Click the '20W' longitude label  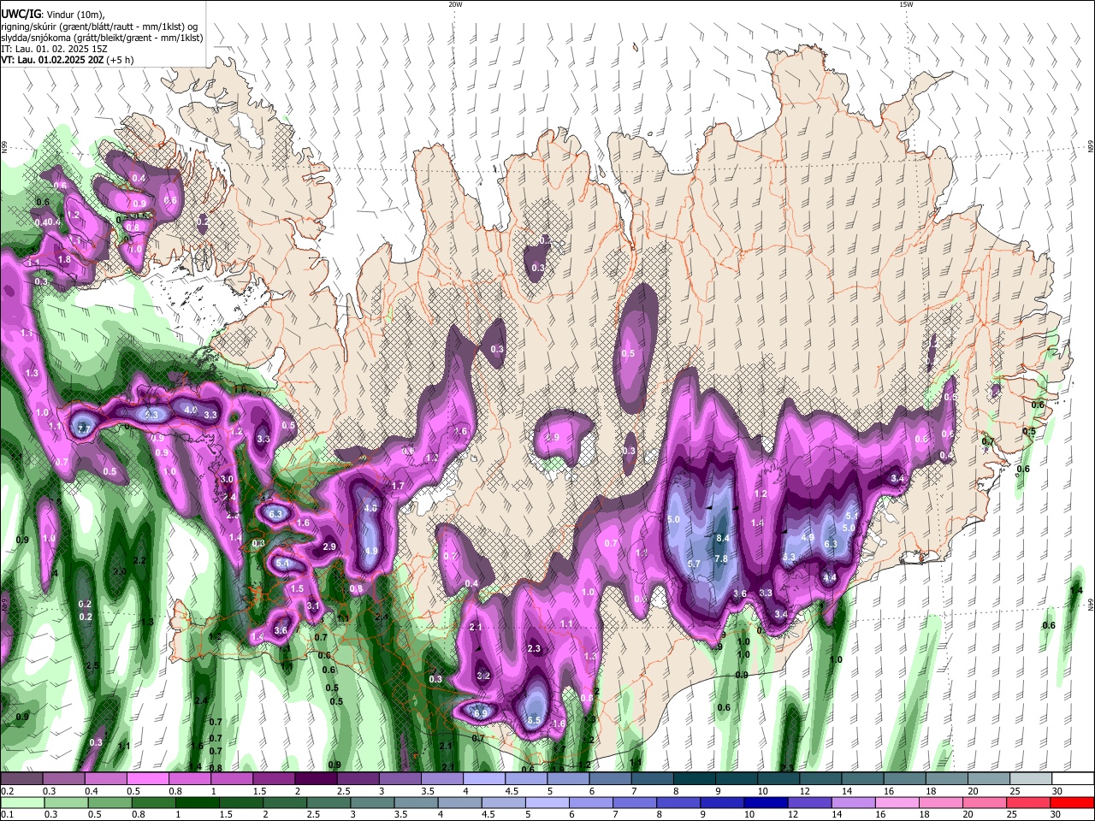pyautogui.click(x=455, y=4)
